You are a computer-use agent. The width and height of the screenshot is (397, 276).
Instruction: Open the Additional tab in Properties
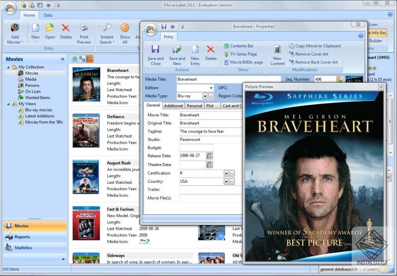[173, 106]
